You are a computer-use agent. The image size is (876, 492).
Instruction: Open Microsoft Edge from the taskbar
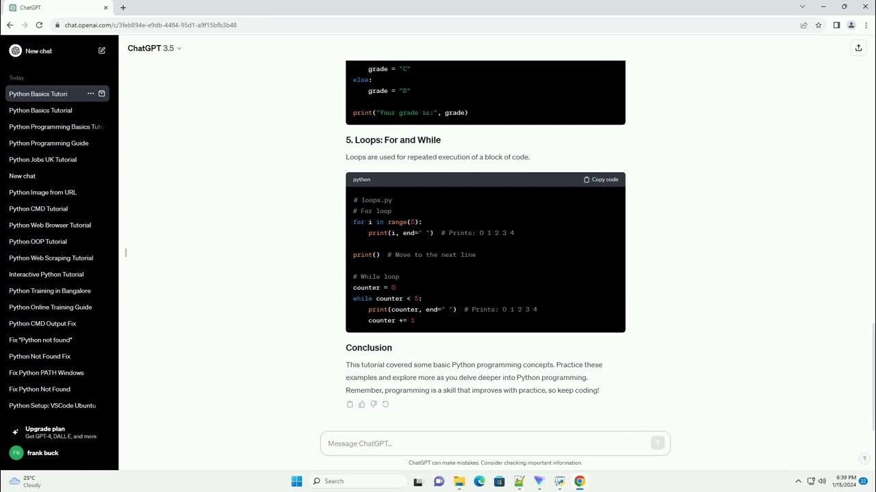click(x=479, y=481)
